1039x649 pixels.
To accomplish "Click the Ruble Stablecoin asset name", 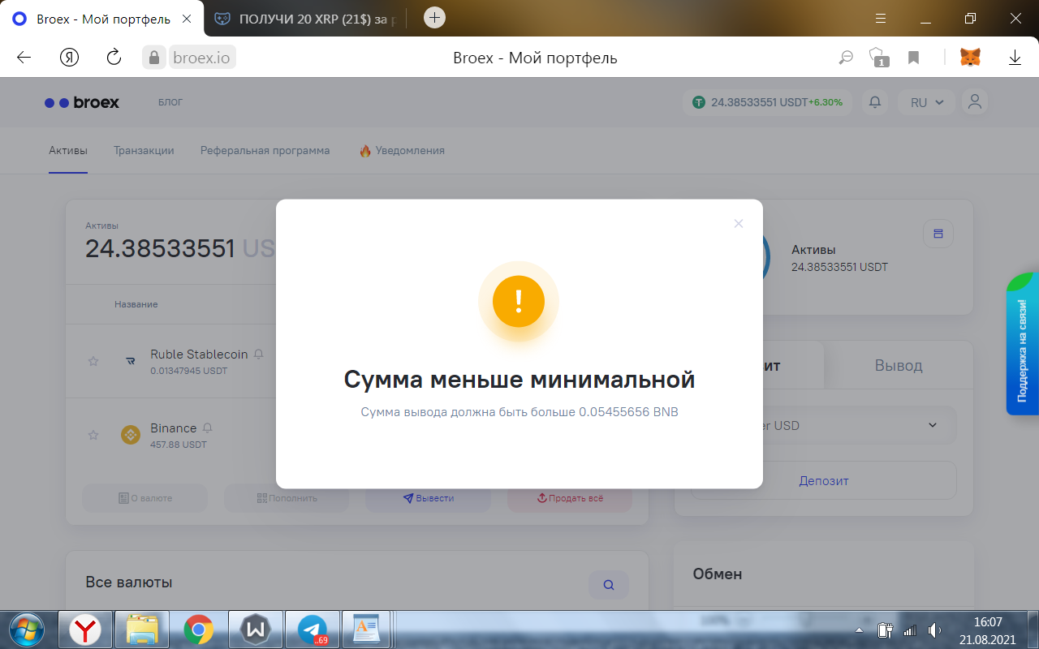I will pos(199,354).
